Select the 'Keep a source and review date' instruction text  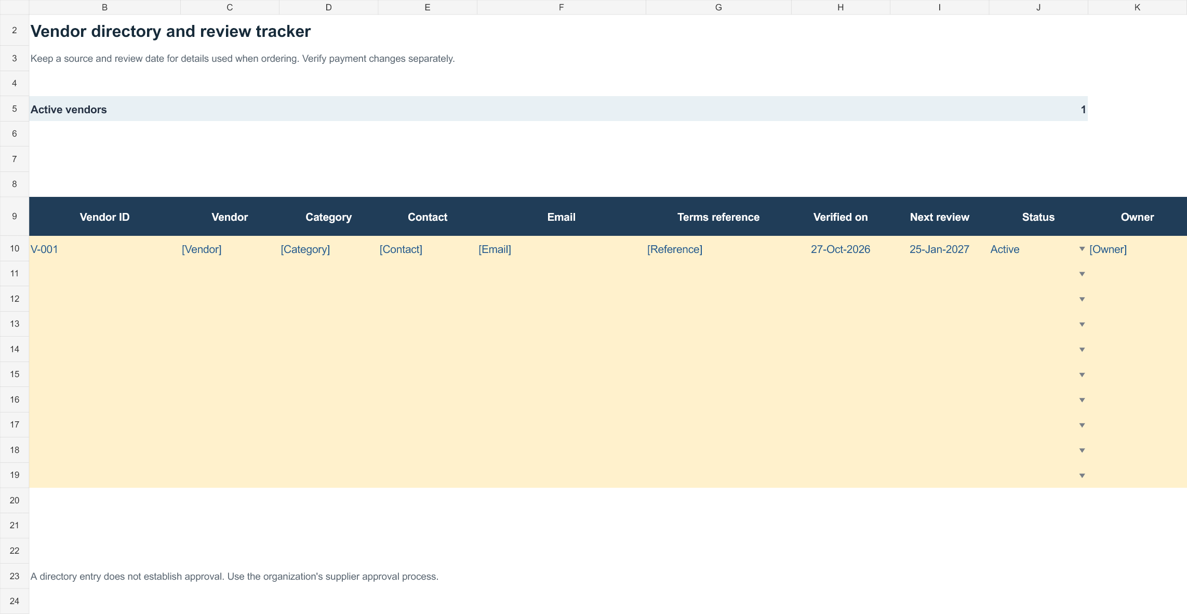tap(243, 58)
